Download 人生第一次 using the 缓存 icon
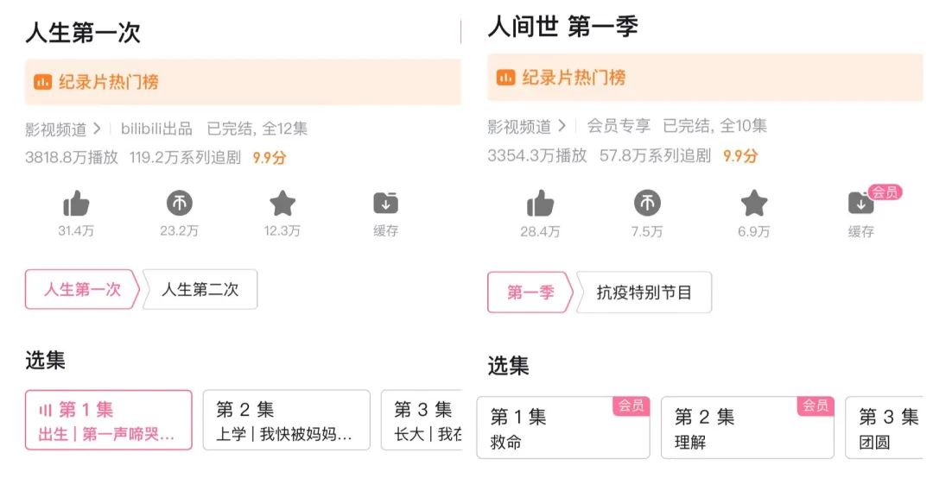Image resolution: width=933 pixels, height=478 pixels. point(385,204)
